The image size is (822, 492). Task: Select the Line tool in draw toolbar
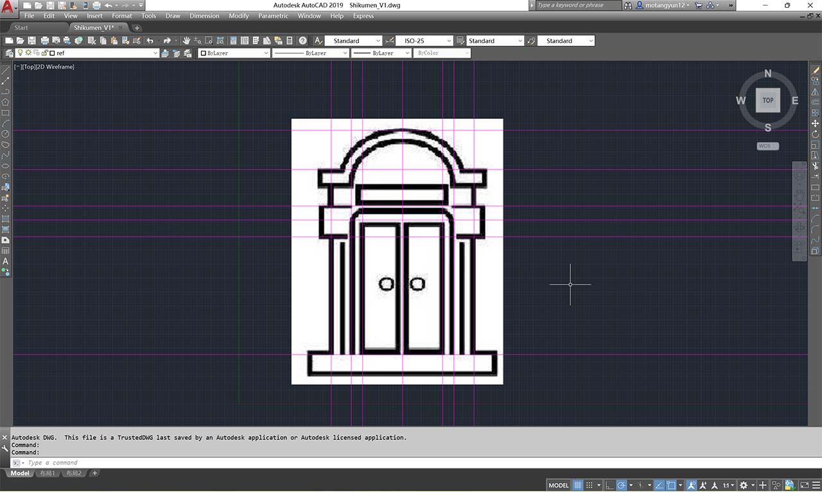pos(5,71)
